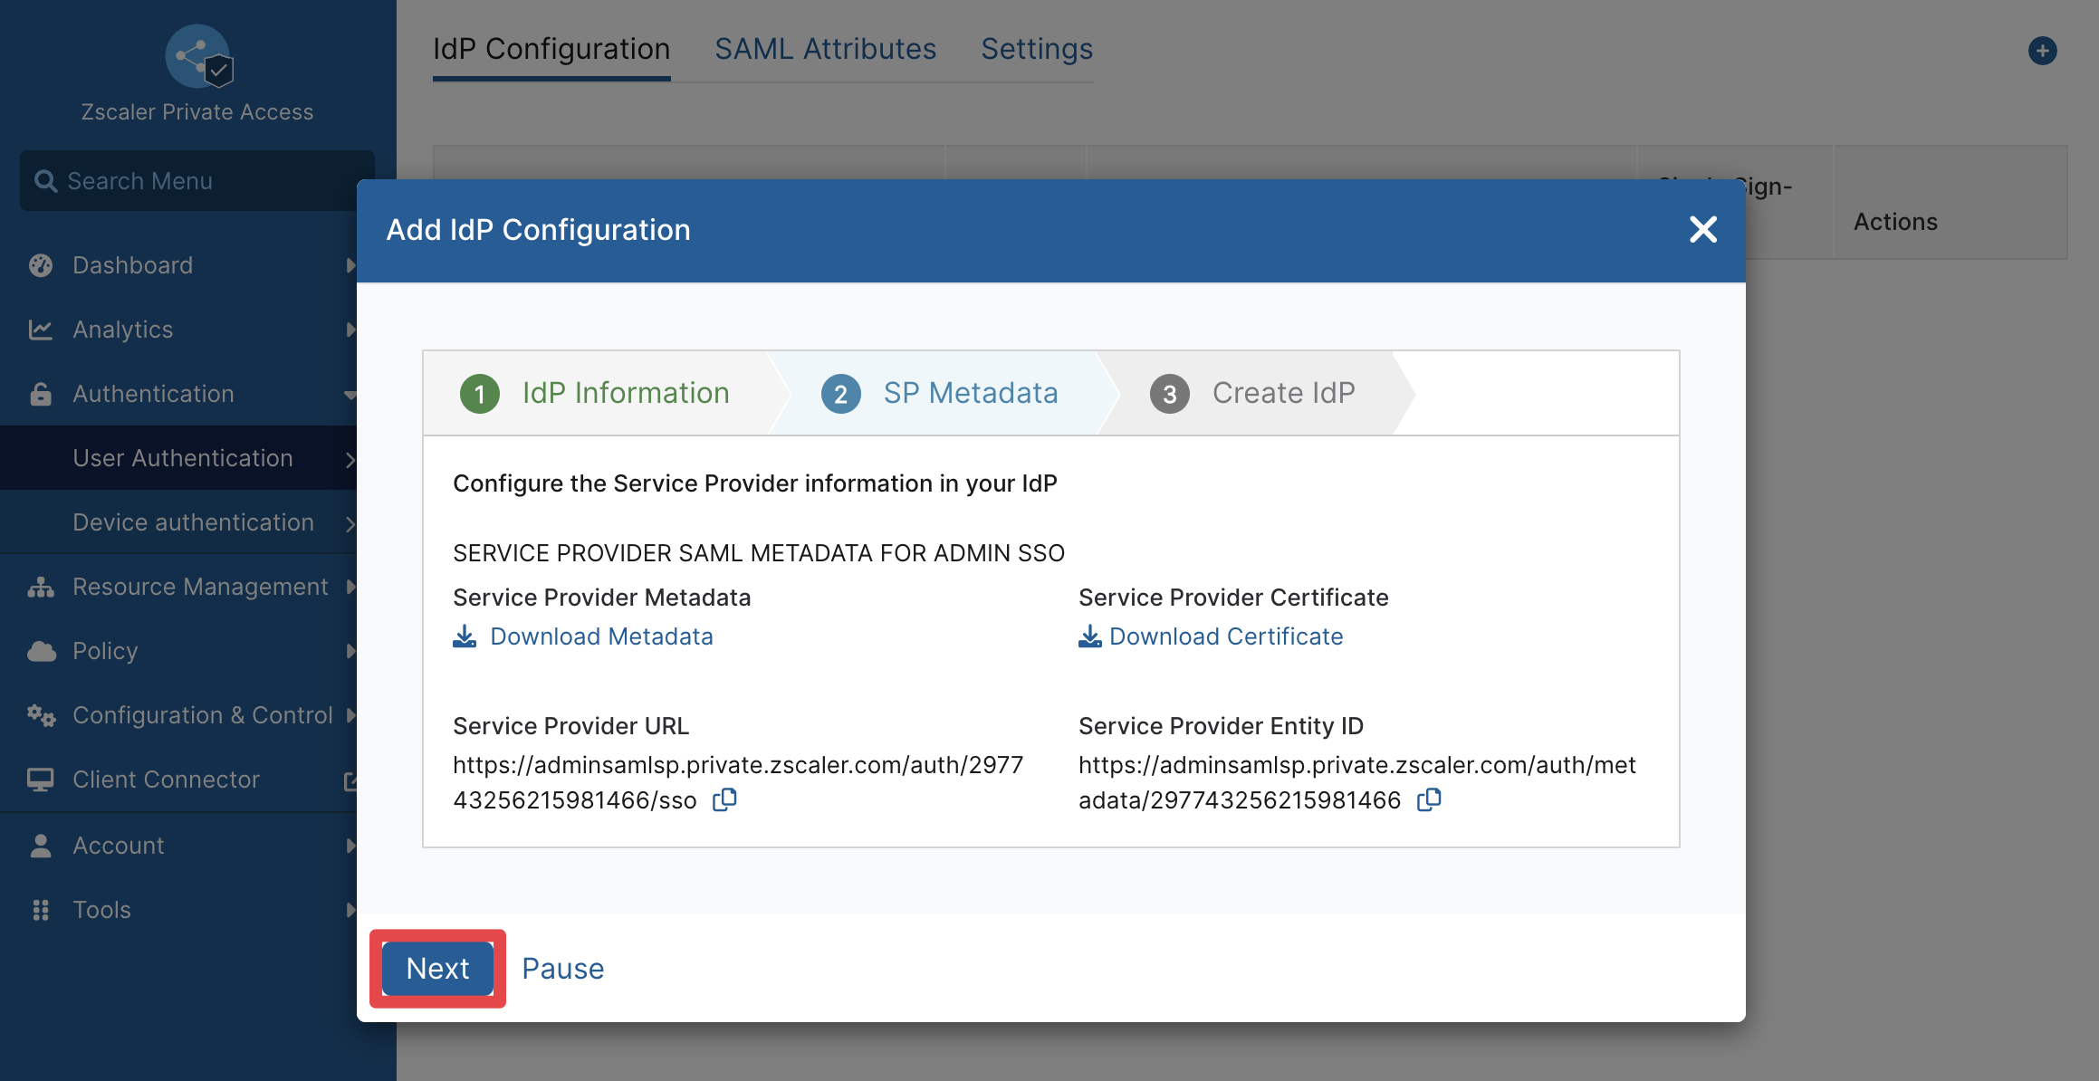Expand the Analytics menu arrow

350,330
